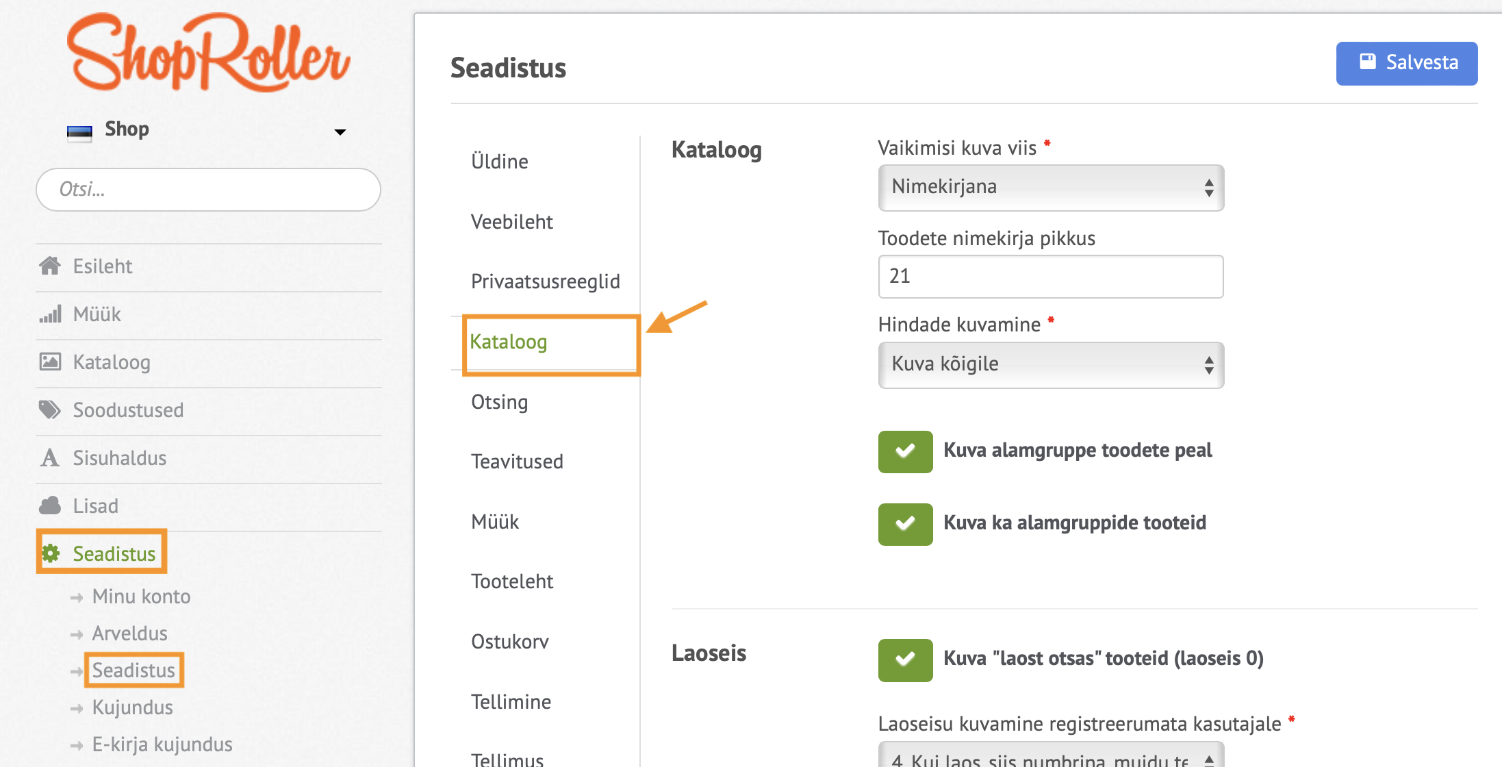
Task: Click the Lisad cloud icon
Action: 50,505
